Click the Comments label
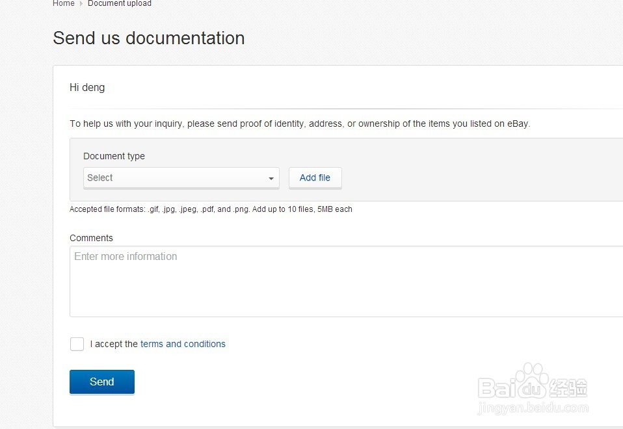The height and width of the screenshot is (429, 623). point(91,238)
